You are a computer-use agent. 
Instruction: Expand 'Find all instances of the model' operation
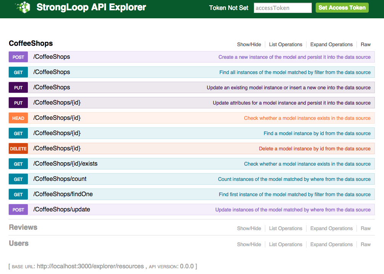(295, 72)
